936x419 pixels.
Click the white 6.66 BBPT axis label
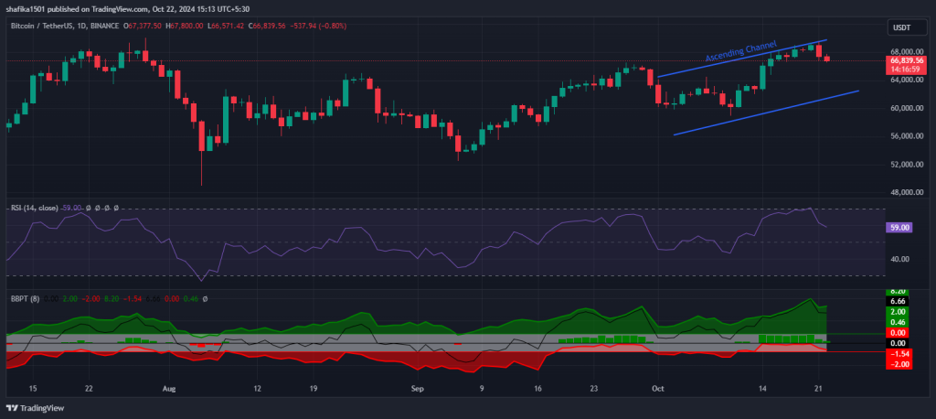point(899,301)
